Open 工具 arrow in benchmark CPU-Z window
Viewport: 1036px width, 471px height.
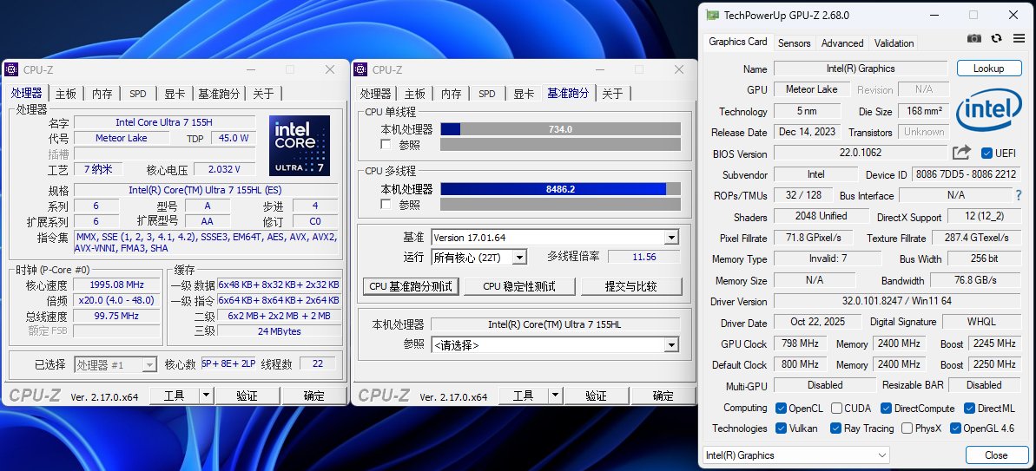(555, 396)
